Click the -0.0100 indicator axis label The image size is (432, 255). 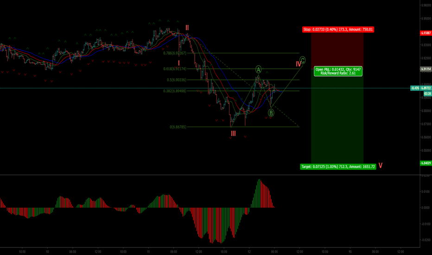(426, 224)
